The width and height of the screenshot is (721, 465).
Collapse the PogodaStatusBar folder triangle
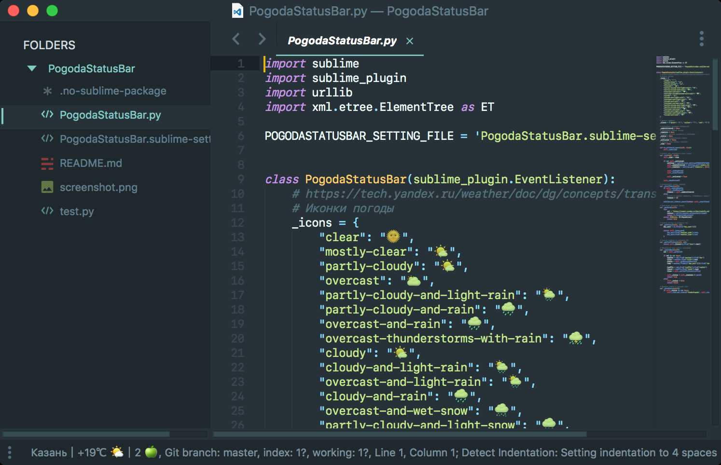pyautogui.click(x=32, y=68)
